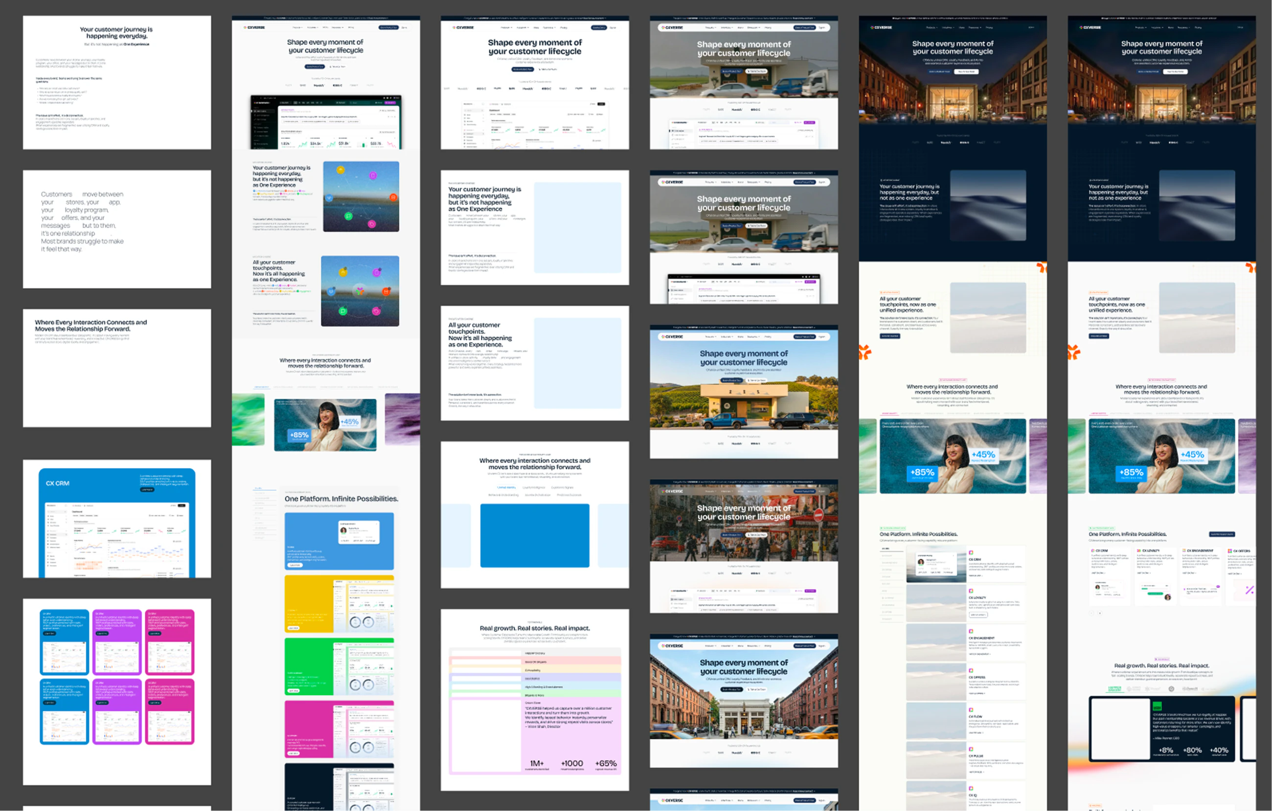
Task: Click the +65% statistic
Action: 606,764
